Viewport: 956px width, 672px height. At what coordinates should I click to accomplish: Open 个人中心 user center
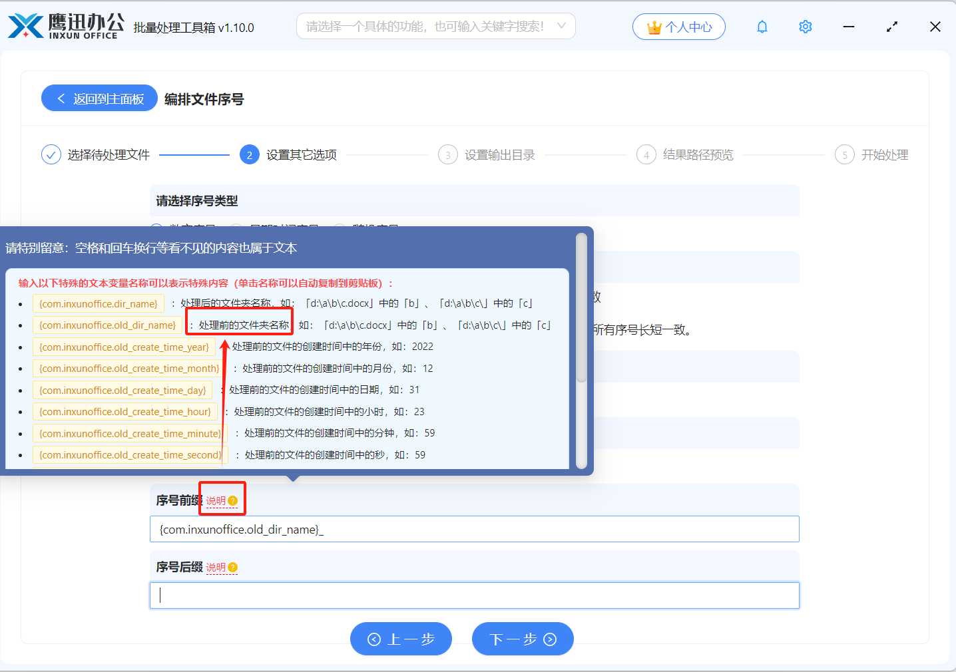click(x=678, y=27)
